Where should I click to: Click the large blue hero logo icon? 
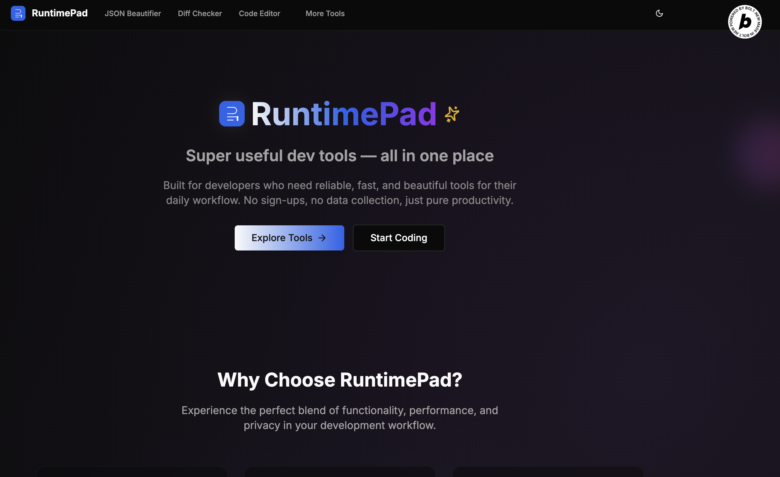(232, 114)
